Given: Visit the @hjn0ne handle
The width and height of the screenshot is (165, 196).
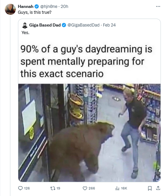Looking at the screenshot, I should click(49, 7).
